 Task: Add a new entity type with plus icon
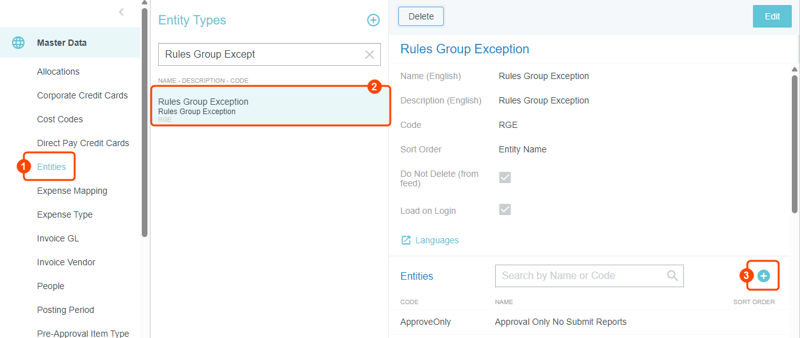point(373,20)
